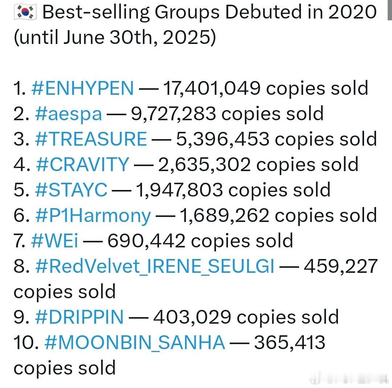Click the 17,401,049 copies sold figure

(x=265, y=88)
